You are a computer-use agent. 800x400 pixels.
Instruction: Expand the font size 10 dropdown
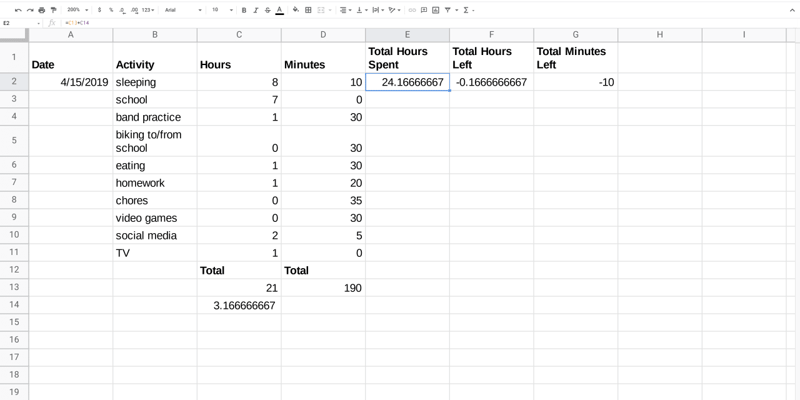coord(222,10)
